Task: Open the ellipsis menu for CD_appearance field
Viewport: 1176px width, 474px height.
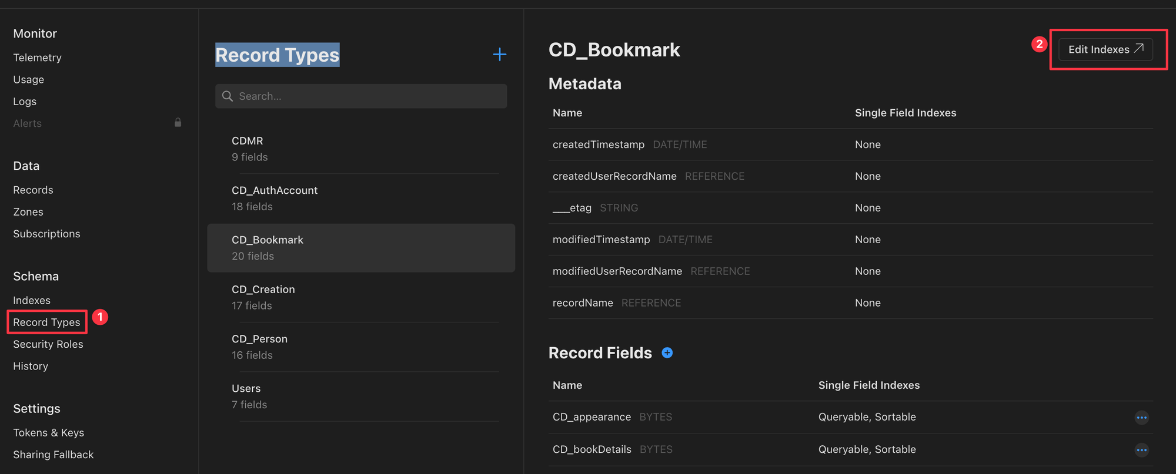Action: click(1141, 418)
